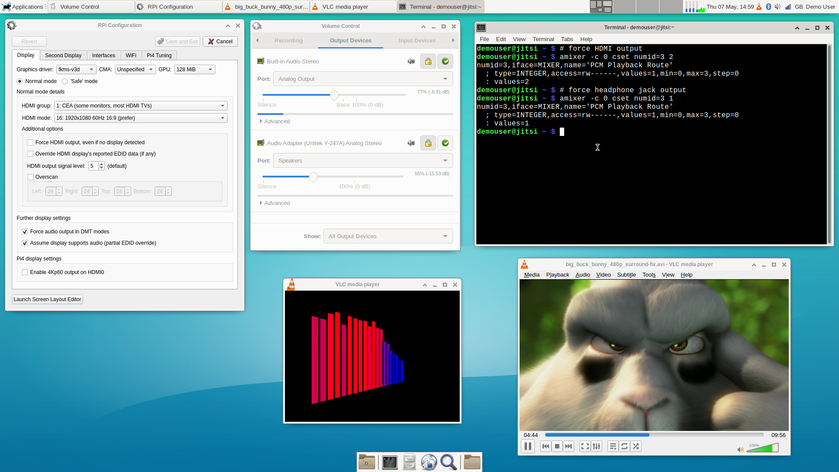Click Launch Screen Layout Editor button
The image size is (839, 472).
(47, 299)
